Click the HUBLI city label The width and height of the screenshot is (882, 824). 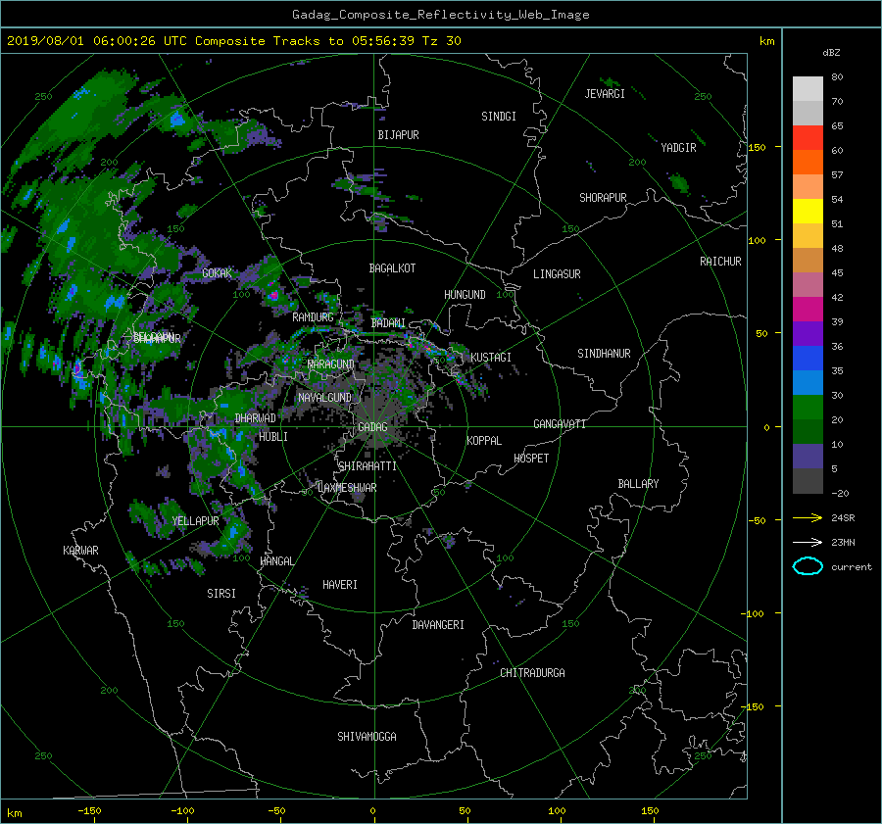273,437
